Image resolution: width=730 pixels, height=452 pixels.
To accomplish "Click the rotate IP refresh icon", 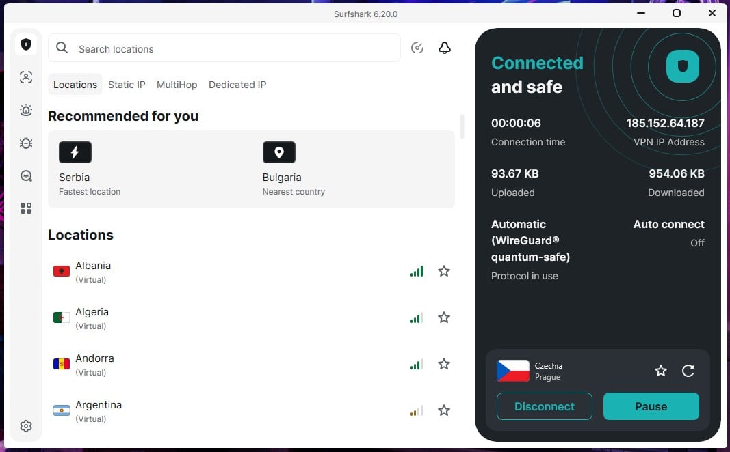I will [x=688, y=371].
